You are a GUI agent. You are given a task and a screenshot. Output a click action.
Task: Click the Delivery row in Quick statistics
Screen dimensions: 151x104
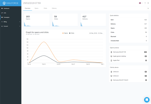[x=129, y=24]
